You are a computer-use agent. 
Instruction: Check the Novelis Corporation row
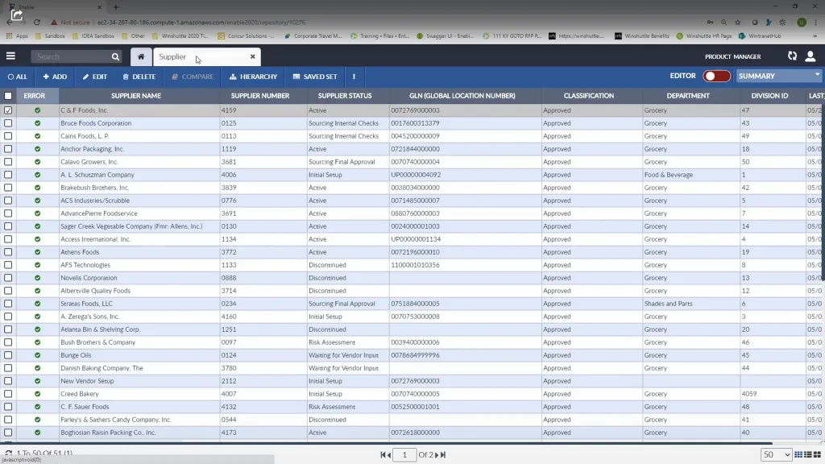pos(8,278)
